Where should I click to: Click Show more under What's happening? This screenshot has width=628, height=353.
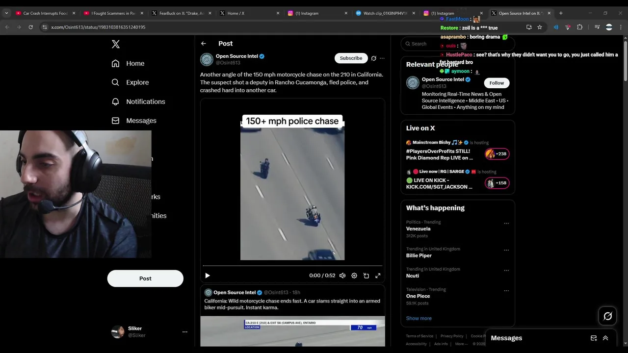[x=419, y=318]
